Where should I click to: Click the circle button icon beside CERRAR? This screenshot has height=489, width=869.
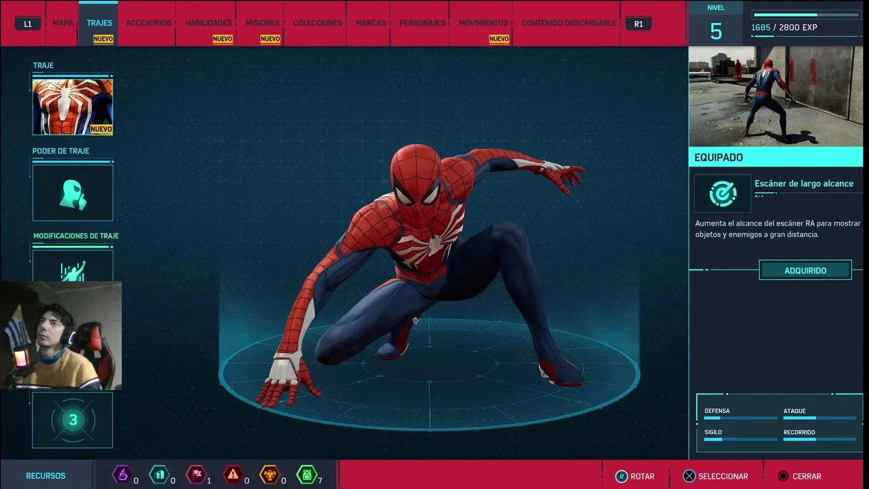(783, 477)
